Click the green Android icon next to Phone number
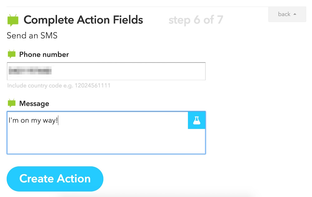This screenshot has height=197, width=312. [x=12, y=54]
